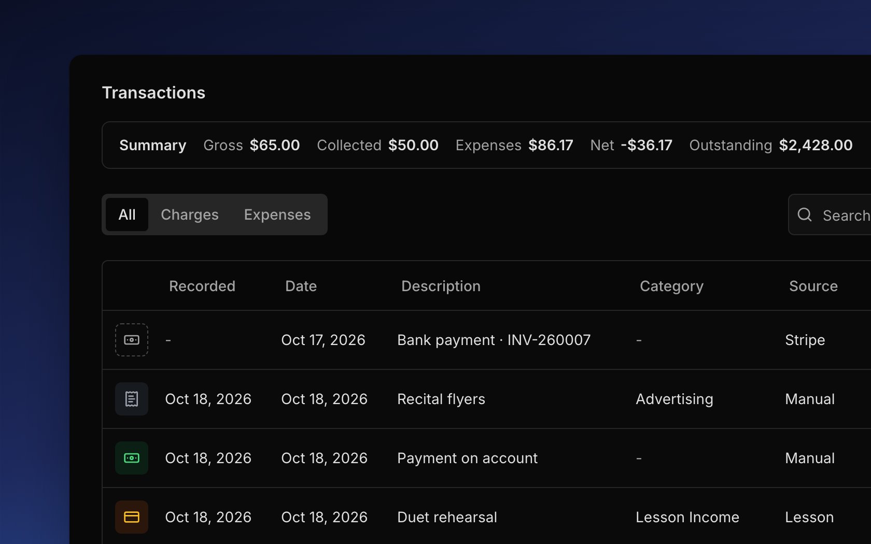Click the dashed pending payment icon for INV-260007
Image resolution: width=871 pixels, height=544 pixels.
point(132,340)
